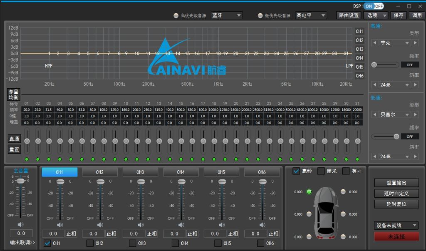Open the 蓝牙 high-priority source dropdown
426x251 pixels.
(x=227, y=15)
